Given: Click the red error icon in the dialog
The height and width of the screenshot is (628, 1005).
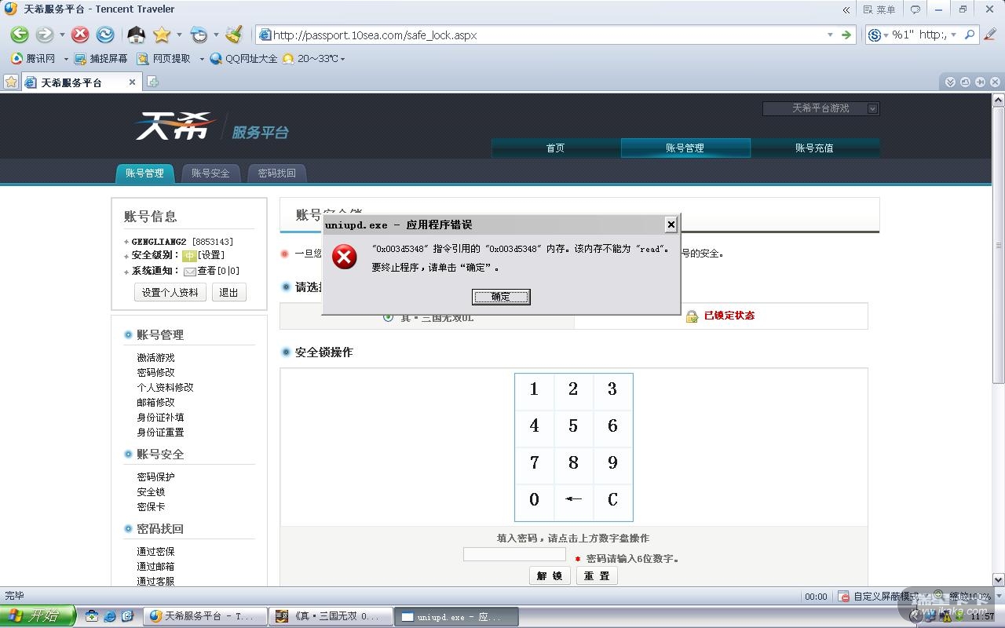Looking at the screenshot, I should [344, 257].
